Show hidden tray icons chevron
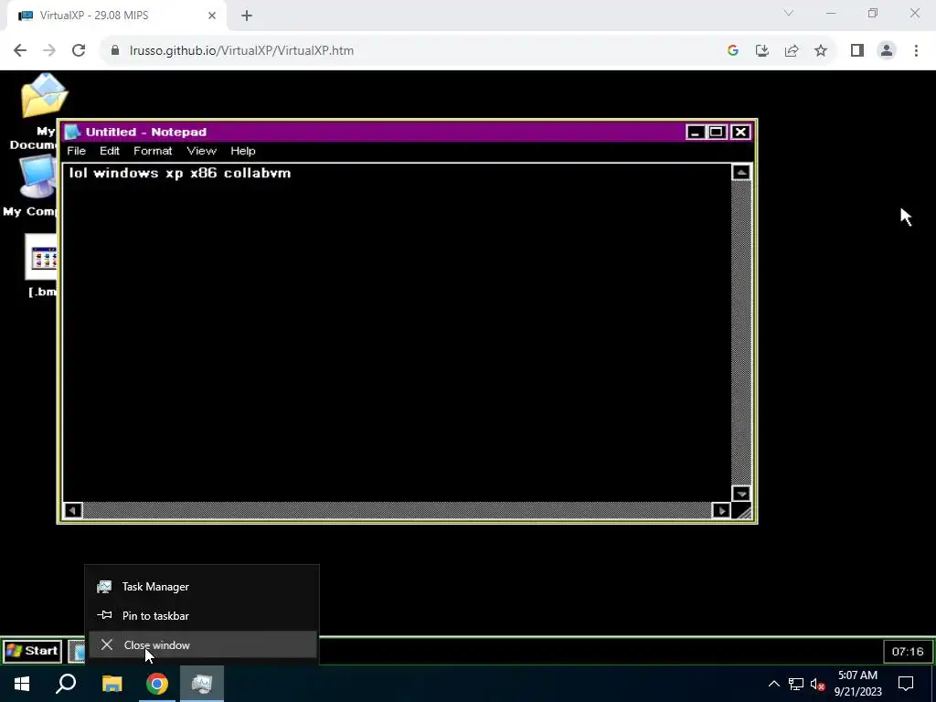The image size is (936, 702). pos(773,684)
